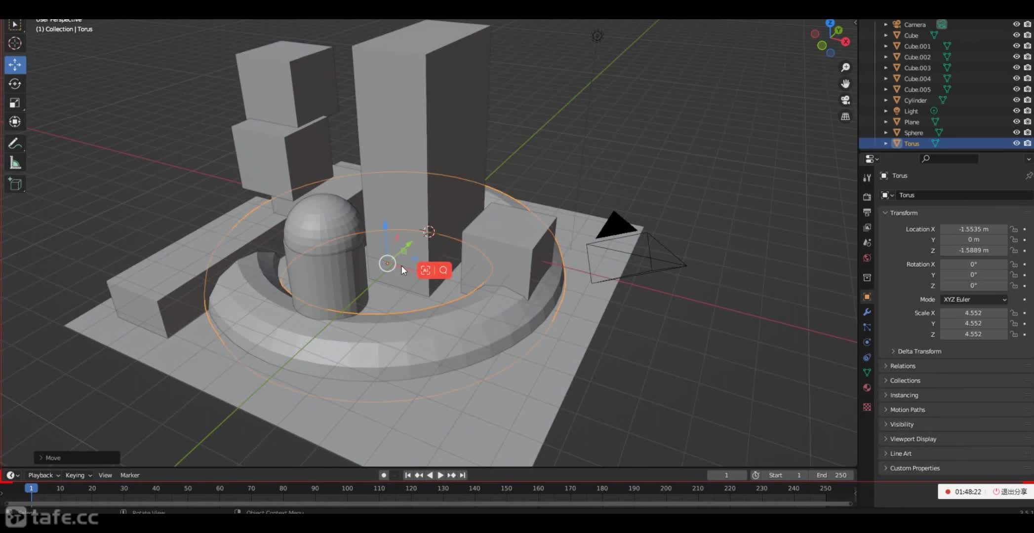Lock Scale Z padlock toggle
Screen dimensions: 1034x533
[1014, 334]
